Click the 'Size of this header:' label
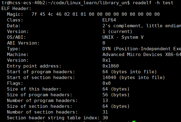This screenshot has height=122, width=181. point(34,89)
